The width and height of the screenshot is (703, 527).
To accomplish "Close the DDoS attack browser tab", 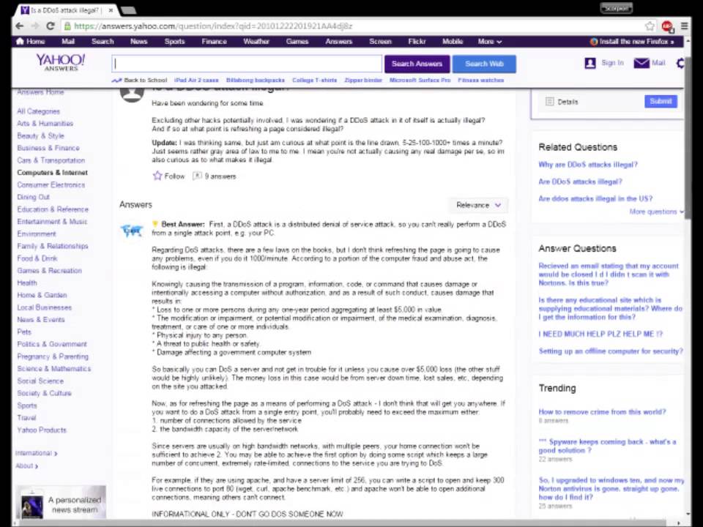I will (x=111, y=10).
